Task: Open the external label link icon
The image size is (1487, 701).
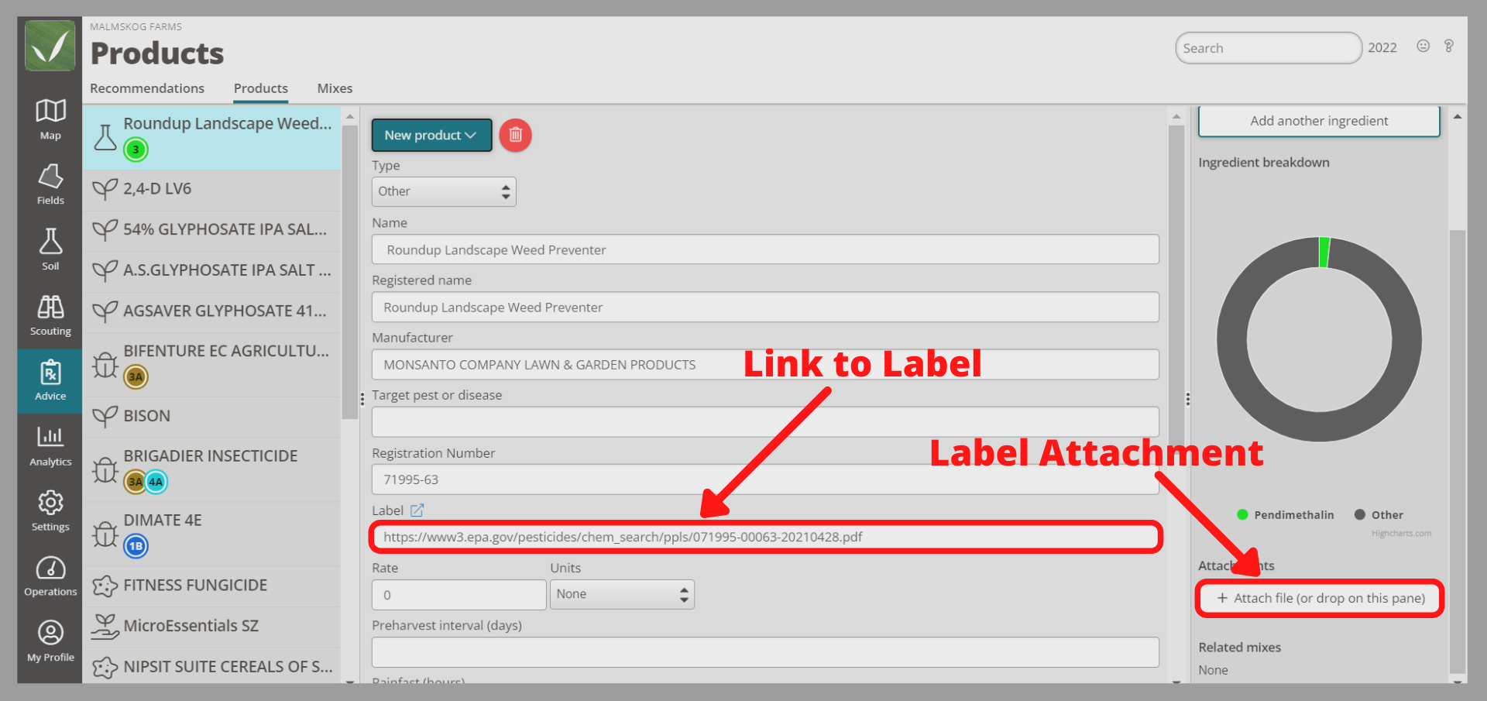Action: [x=417, y=510]
